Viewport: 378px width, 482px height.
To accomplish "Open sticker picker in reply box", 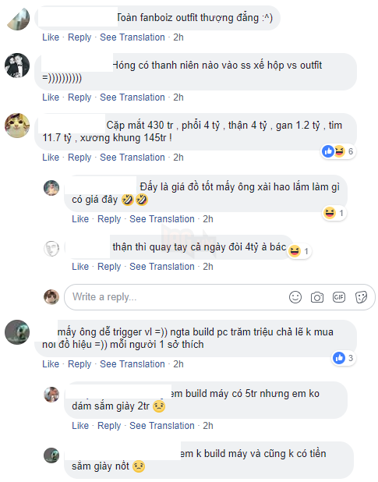I will click(361, 297).
